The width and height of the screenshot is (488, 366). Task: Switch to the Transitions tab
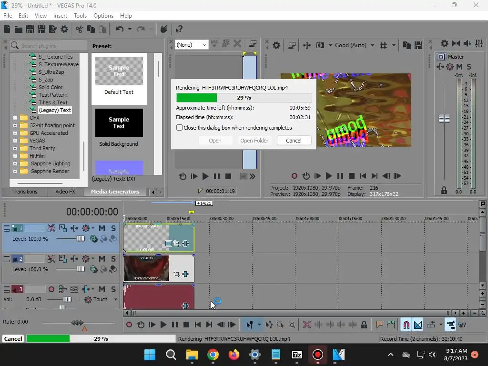coord(25,192)
